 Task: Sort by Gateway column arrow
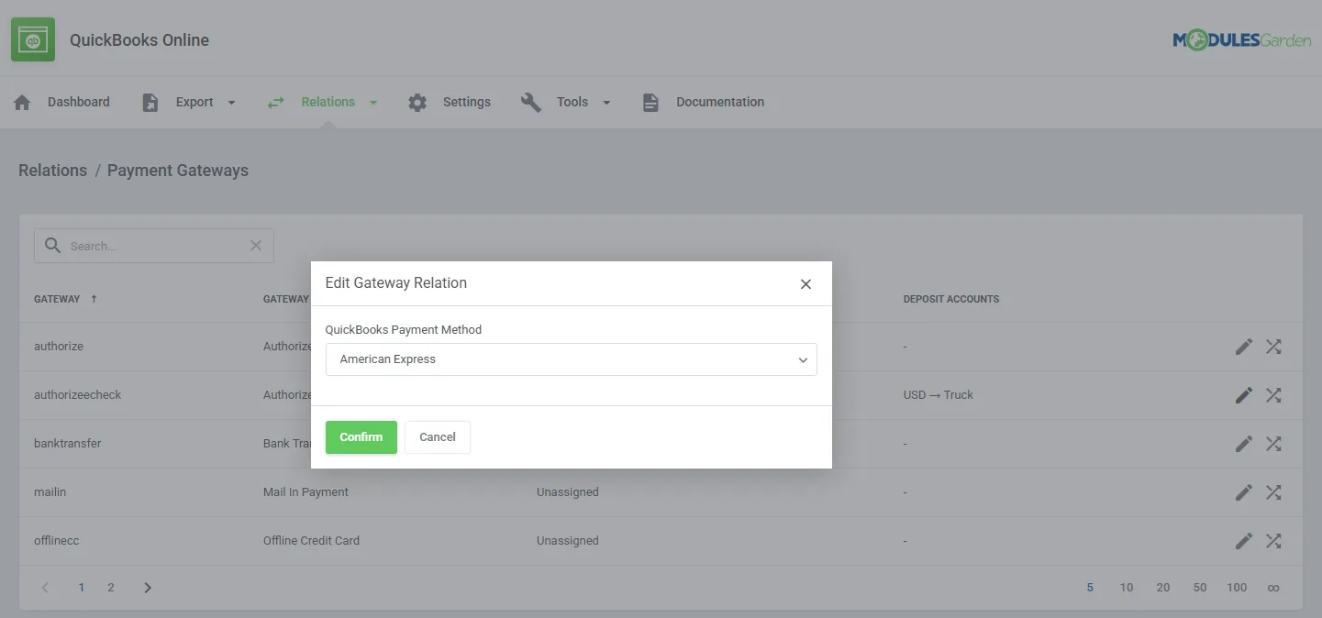tap(94, 299)
